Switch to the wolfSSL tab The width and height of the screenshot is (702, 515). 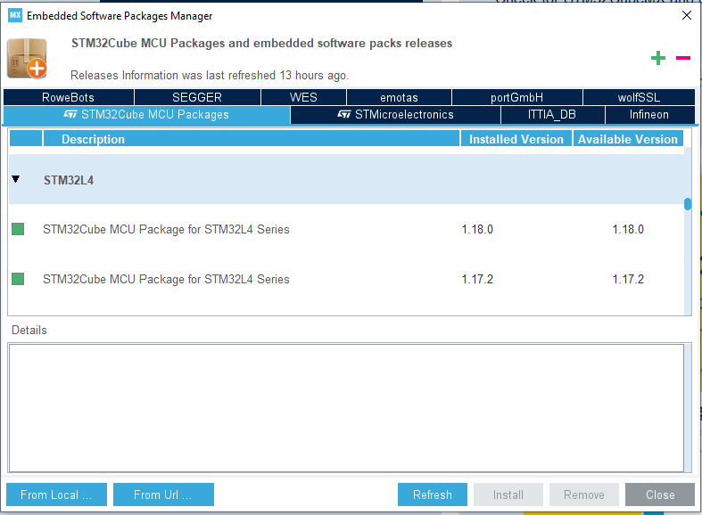point(639,97)
